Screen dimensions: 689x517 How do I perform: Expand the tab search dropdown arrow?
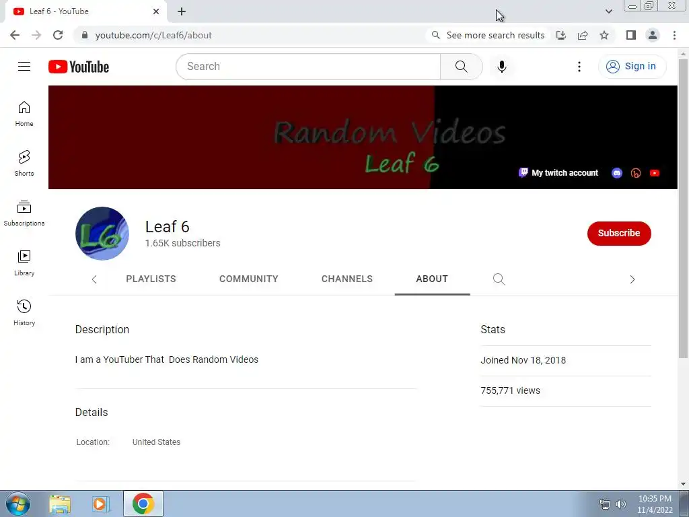tap(608, 11)
